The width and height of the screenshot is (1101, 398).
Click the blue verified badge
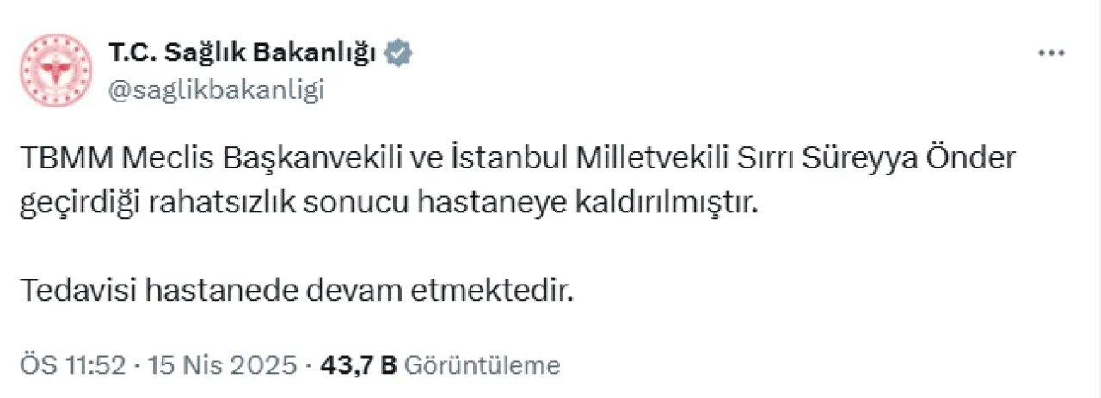coord(399,53)
